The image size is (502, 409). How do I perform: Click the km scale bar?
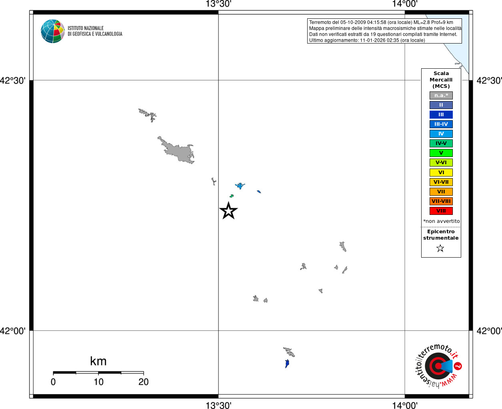pos(98,373)
